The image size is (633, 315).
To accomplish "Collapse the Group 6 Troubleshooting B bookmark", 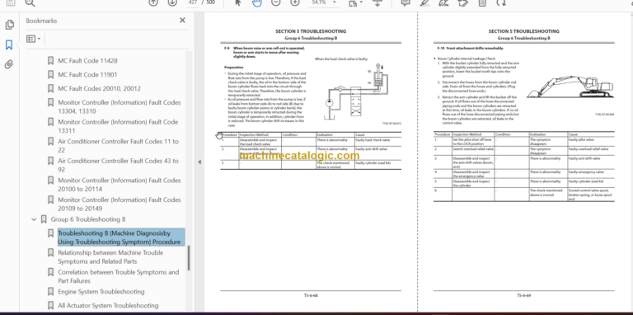I will click(x=34, y=219).
